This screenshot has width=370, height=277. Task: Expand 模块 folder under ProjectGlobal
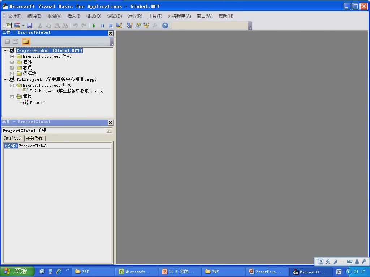(x=12, y=68)
